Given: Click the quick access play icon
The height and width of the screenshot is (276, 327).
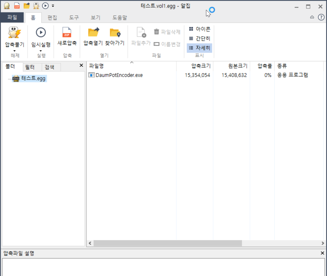Looking at the screenshot, I should (45, 6).
